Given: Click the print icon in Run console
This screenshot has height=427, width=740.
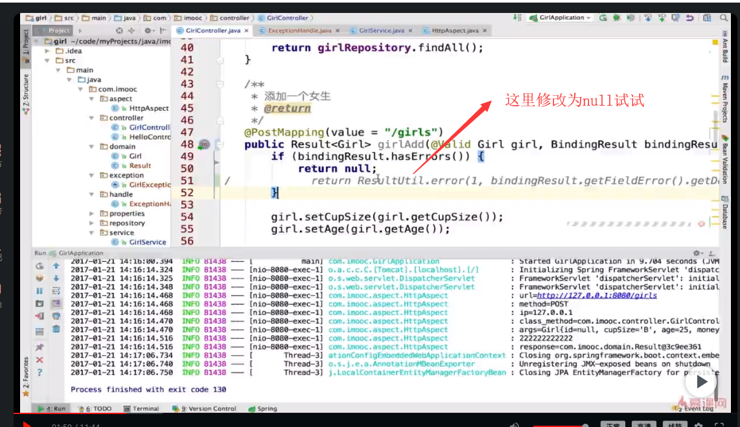Looking at the screenshot, I should pos(56,316).
